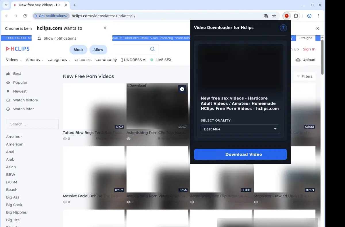Bookmark this page with the star

(x=274, y=16)
